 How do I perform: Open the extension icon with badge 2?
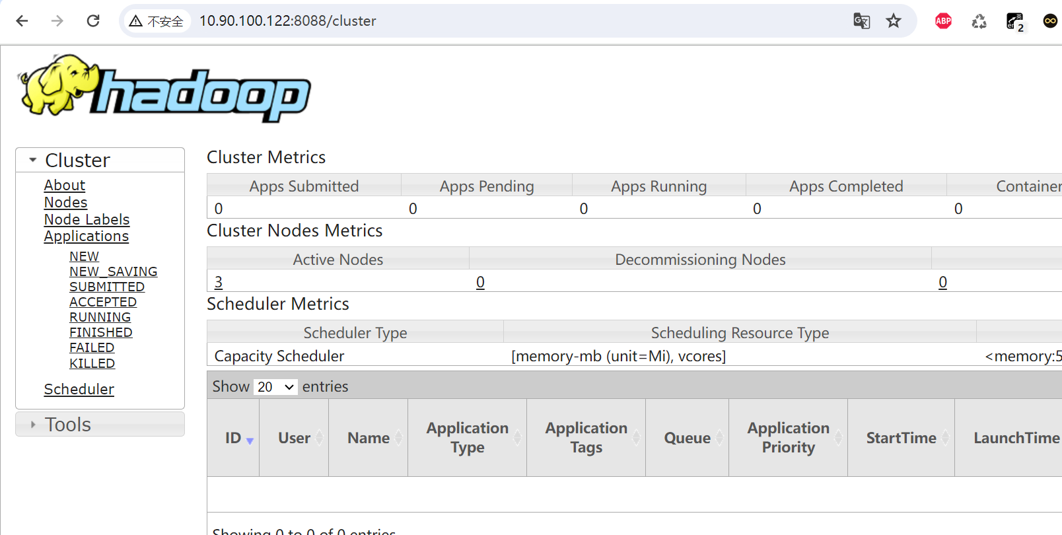1015,22
